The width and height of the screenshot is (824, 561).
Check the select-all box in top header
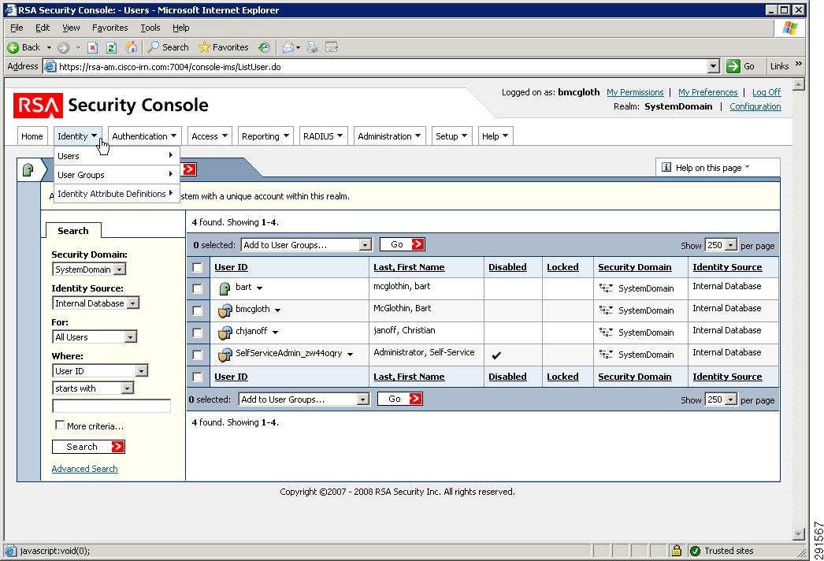[x=198, y=268]
